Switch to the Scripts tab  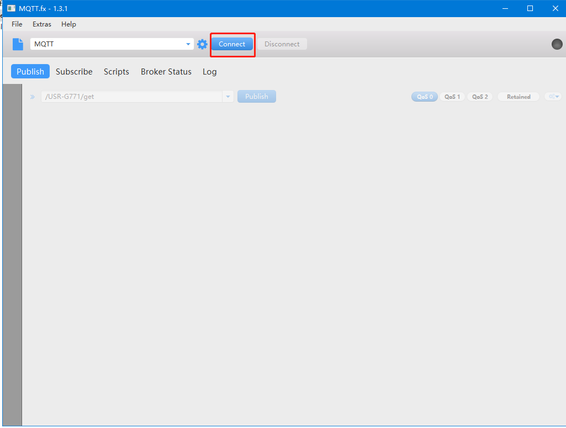click(116, 71)
